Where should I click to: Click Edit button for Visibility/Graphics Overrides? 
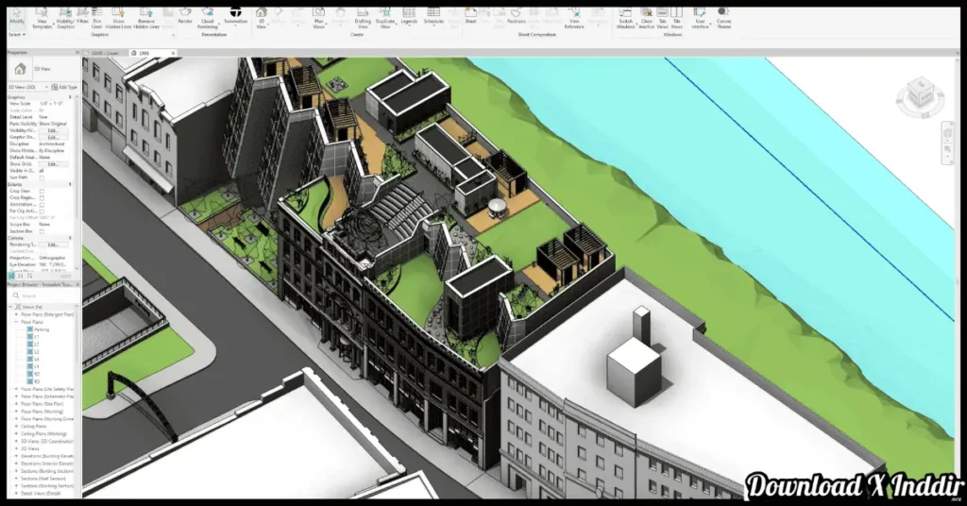tap(53, 130)
